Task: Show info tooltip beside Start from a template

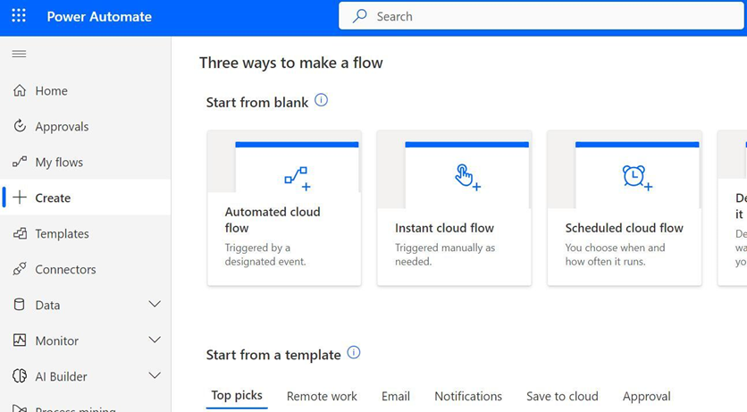Action: pos(354,352)
